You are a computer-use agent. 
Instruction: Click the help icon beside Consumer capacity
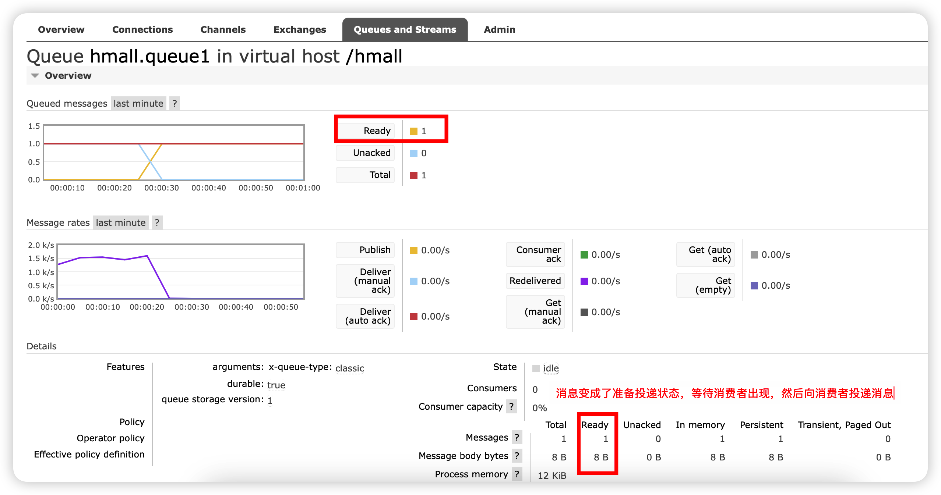[512, 407]
